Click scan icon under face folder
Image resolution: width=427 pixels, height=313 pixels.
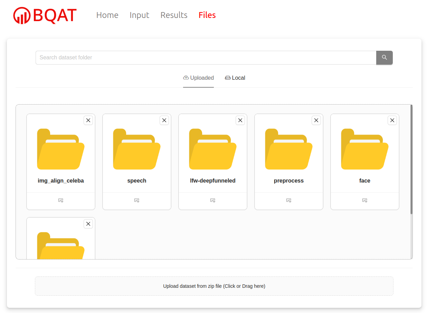pyautogui.click(x=365, y=200)
